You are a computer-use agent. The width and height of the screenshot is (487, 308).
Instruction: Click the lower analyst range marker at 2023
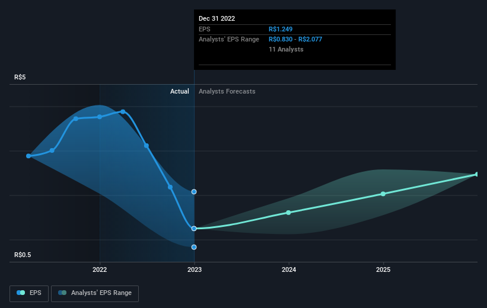(x=194, y=247)
